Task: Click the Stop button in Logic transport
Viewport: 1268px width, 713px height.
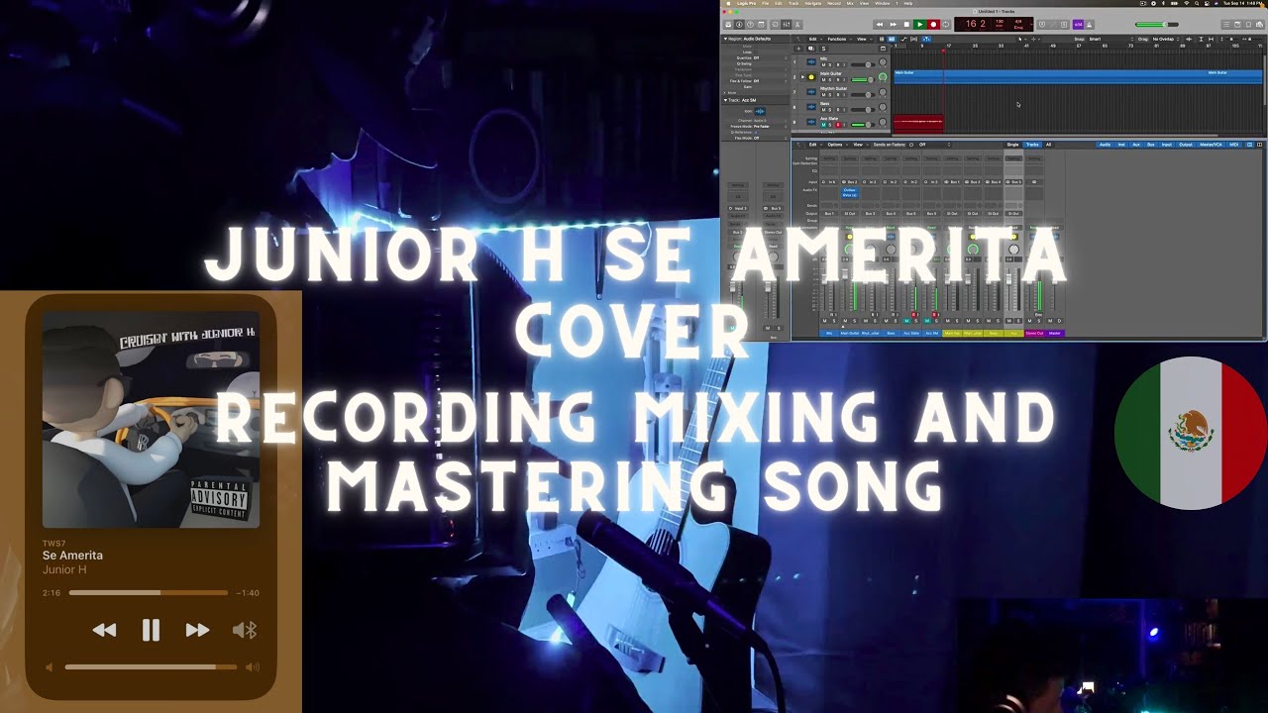Action: [x=906, y=25]
